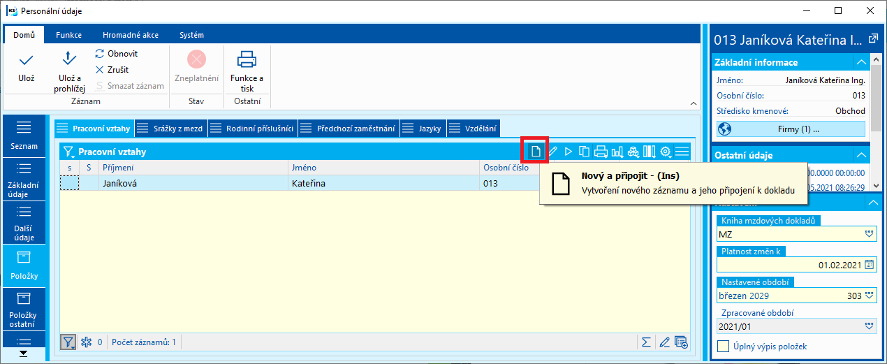Click the sum sigma icon in status bar

[x=647, y=342]
